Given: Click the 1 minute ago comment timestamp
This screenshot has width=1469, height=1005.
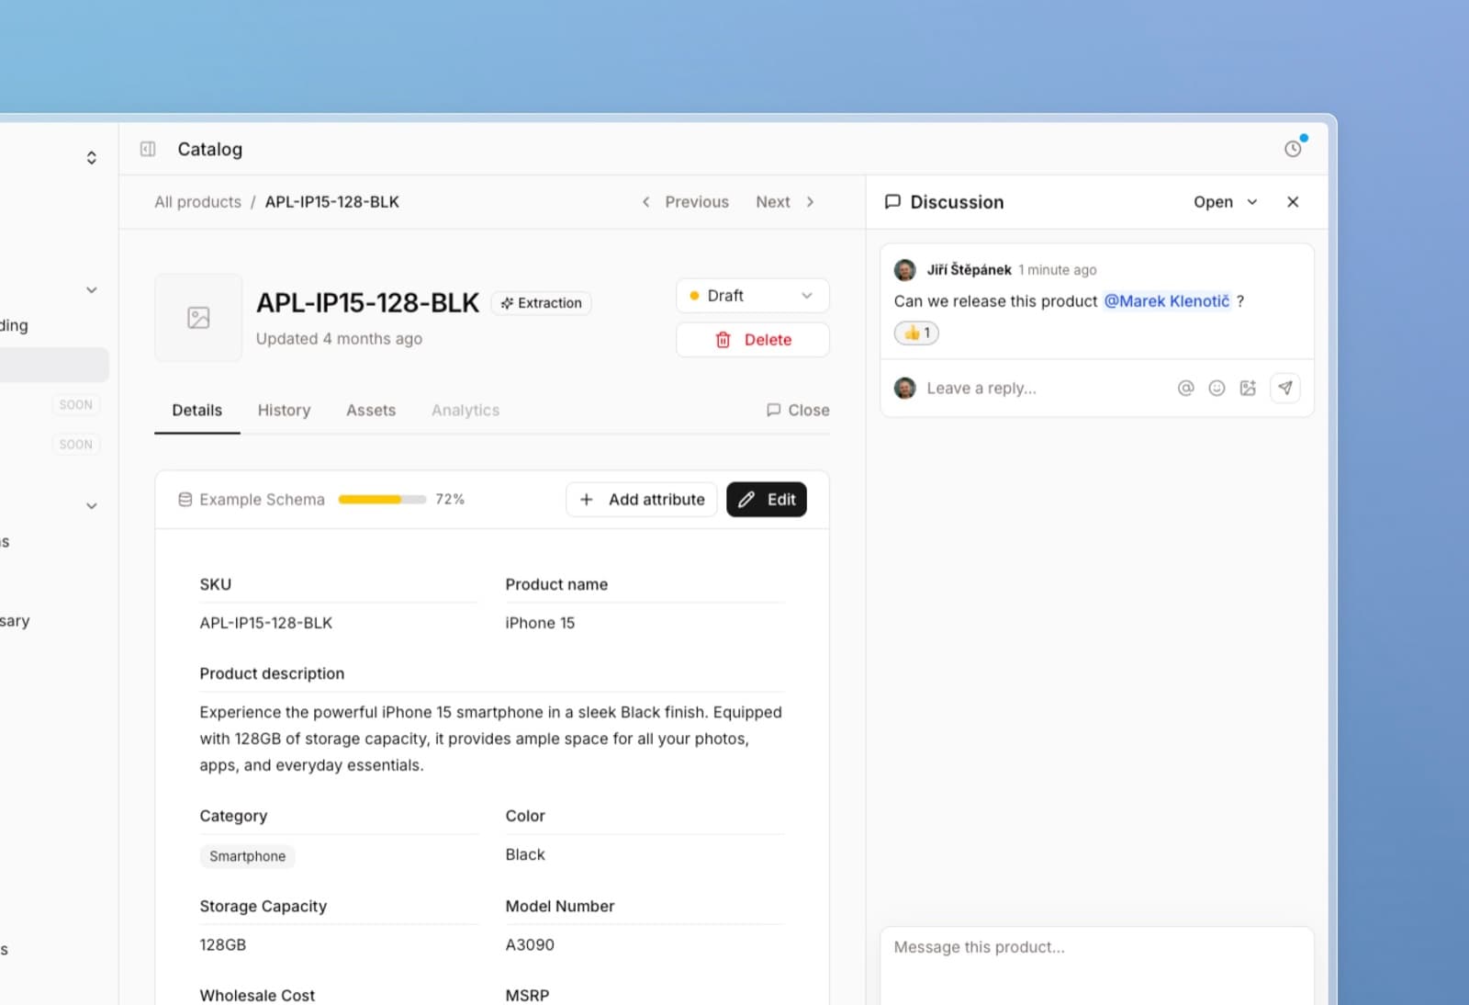Looking at the screenshot, I should point(1058,270).
